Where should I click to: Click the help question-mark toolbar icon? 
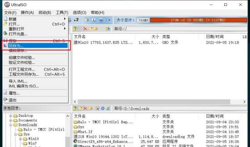(101, 20)
